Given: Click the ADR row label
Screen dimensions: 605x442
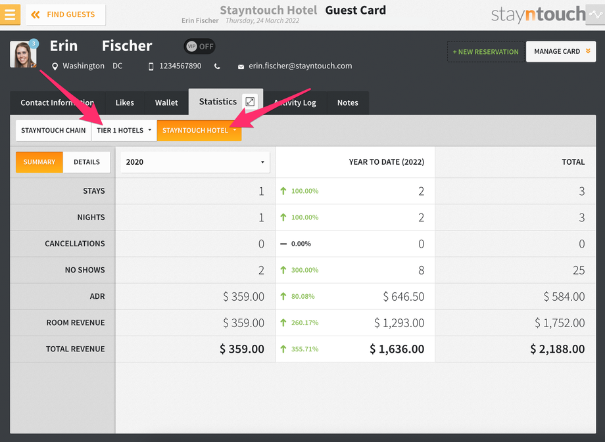Looking at the screenshot, I should [97, 296].
